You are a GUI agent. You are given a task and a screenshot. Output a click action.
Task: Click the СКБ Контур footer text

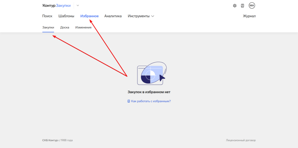tap(50, 140)
